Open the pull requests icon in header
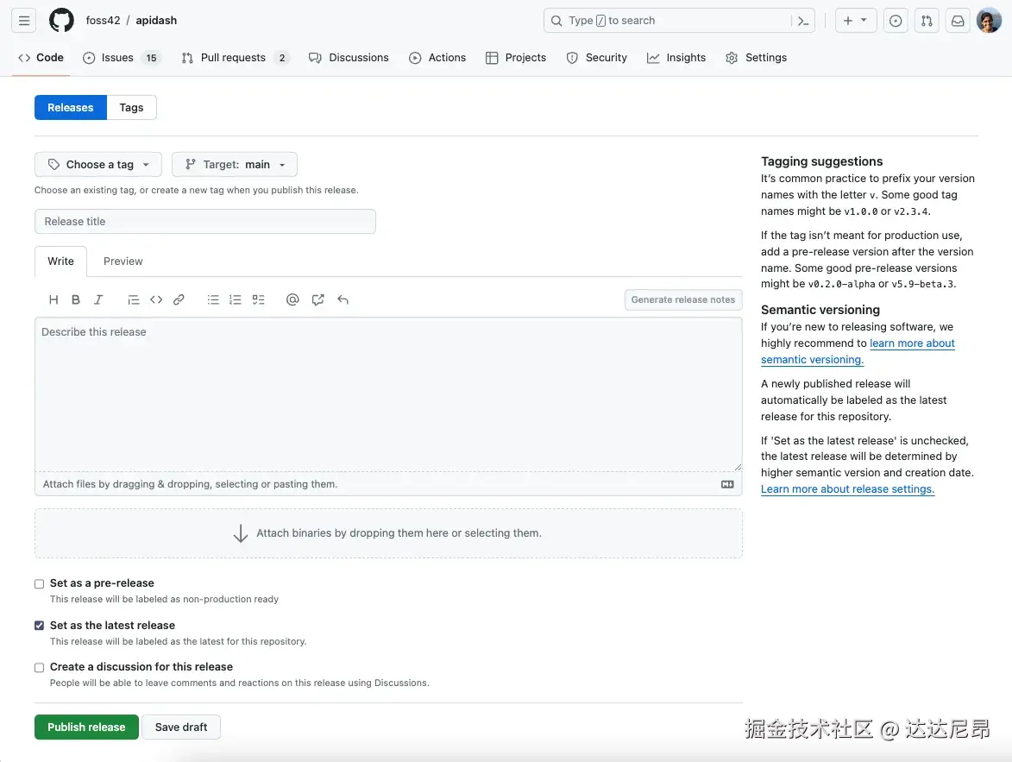 click(x=927, y=21)
